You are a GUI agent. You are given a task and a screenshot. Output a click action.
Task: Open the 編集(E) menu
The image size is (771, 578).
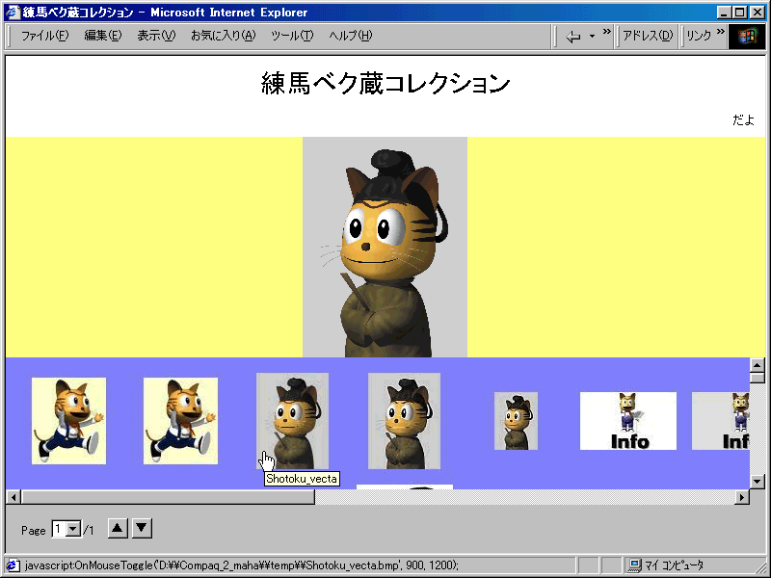coord(103,36)
